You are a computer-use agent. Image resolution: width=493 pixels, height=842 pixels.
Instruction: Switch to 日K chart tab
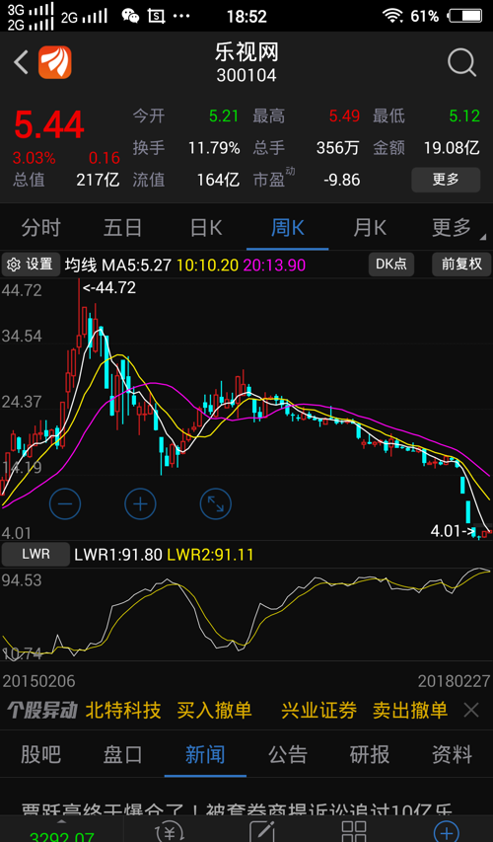[205, 228]
